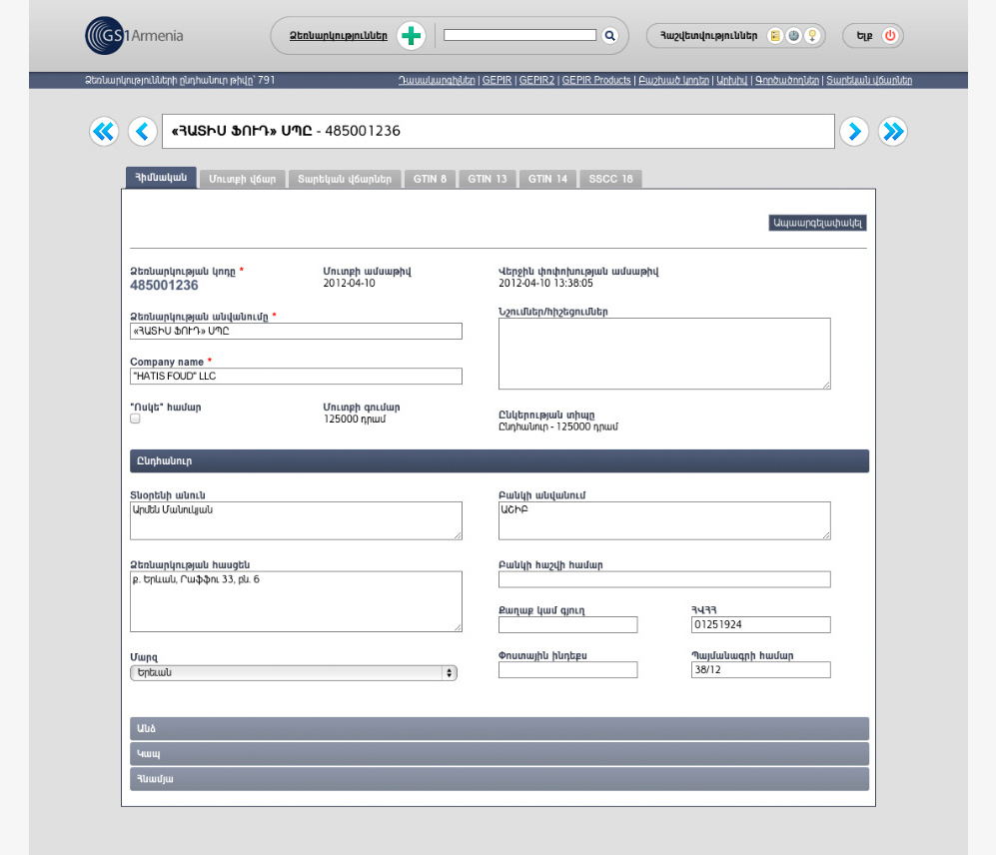Viewport: 996px width, 855px height.
Task: Collapse the Ընդհանուր section header
Action: [499, 461]
